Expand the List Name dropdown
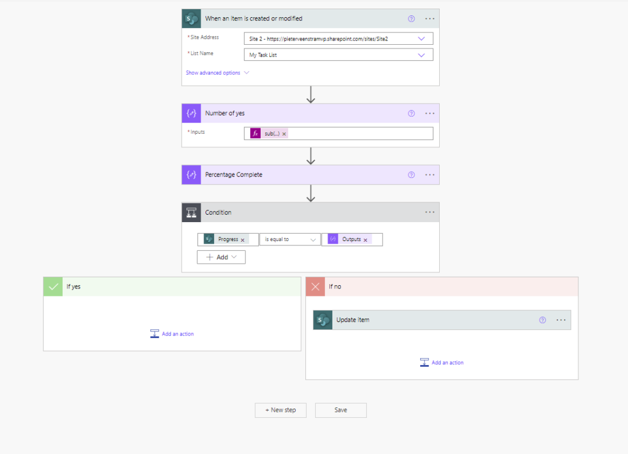 tap(421, 55)
